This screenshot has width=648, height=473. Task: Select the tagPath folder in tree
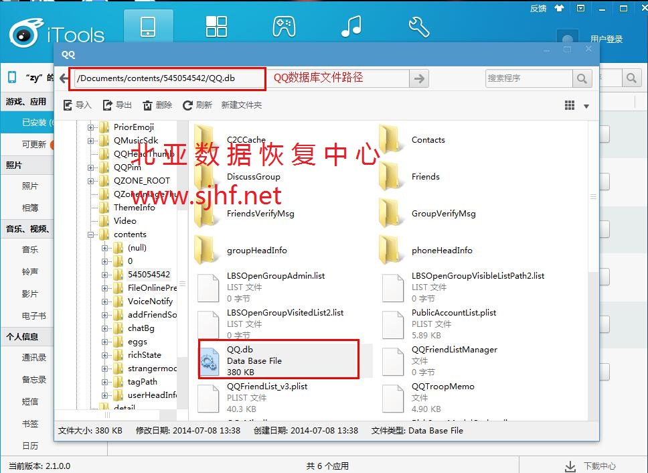click(x=142, y=382)
